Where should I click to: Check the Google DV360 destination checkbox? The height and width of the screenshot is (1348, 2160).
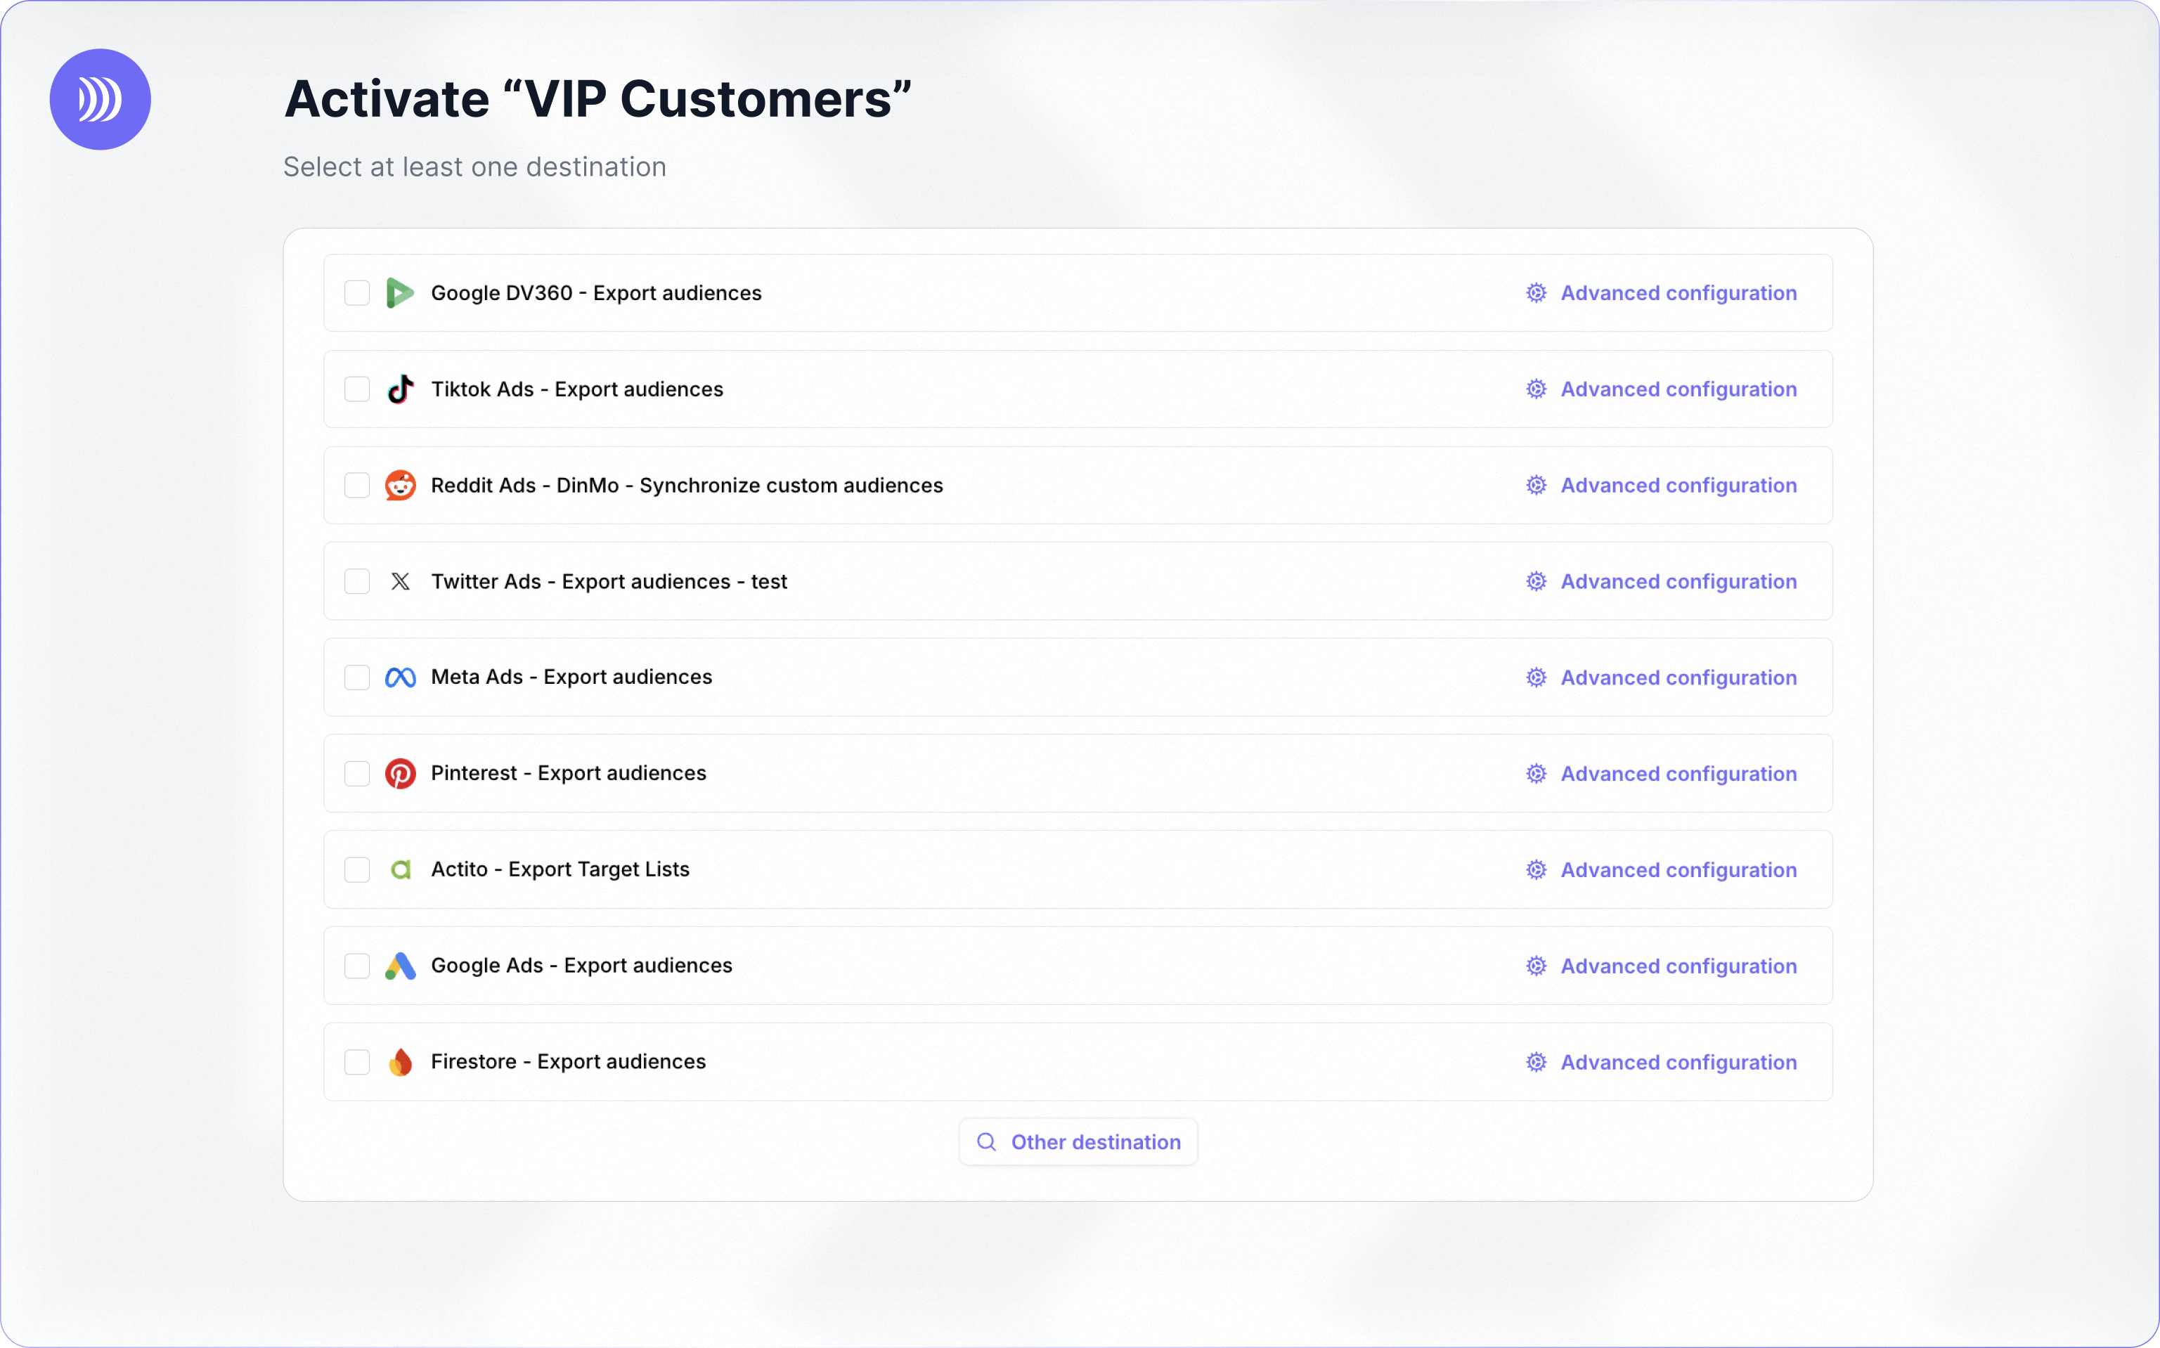pyautogui.click(x=356, y=293)
